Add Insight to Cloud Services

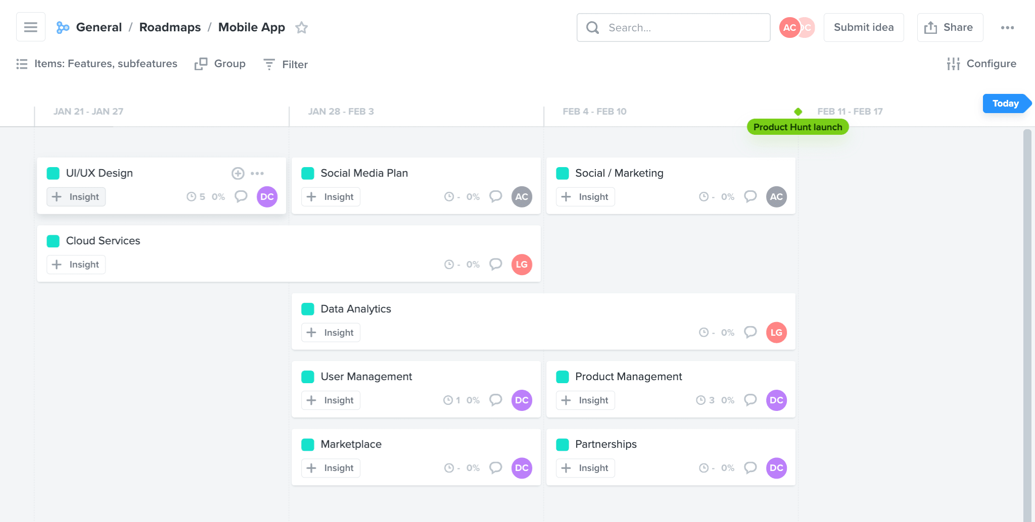click(76, 265)
